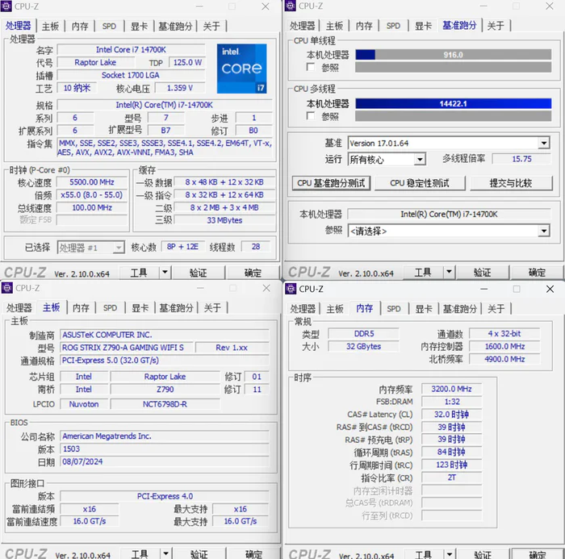Select 处理器 tab in benchmark window

pos(303,26)
